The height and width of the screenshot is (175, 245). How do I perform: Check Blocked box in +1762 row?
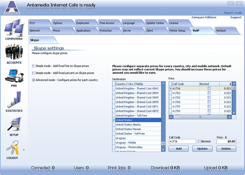209,98
